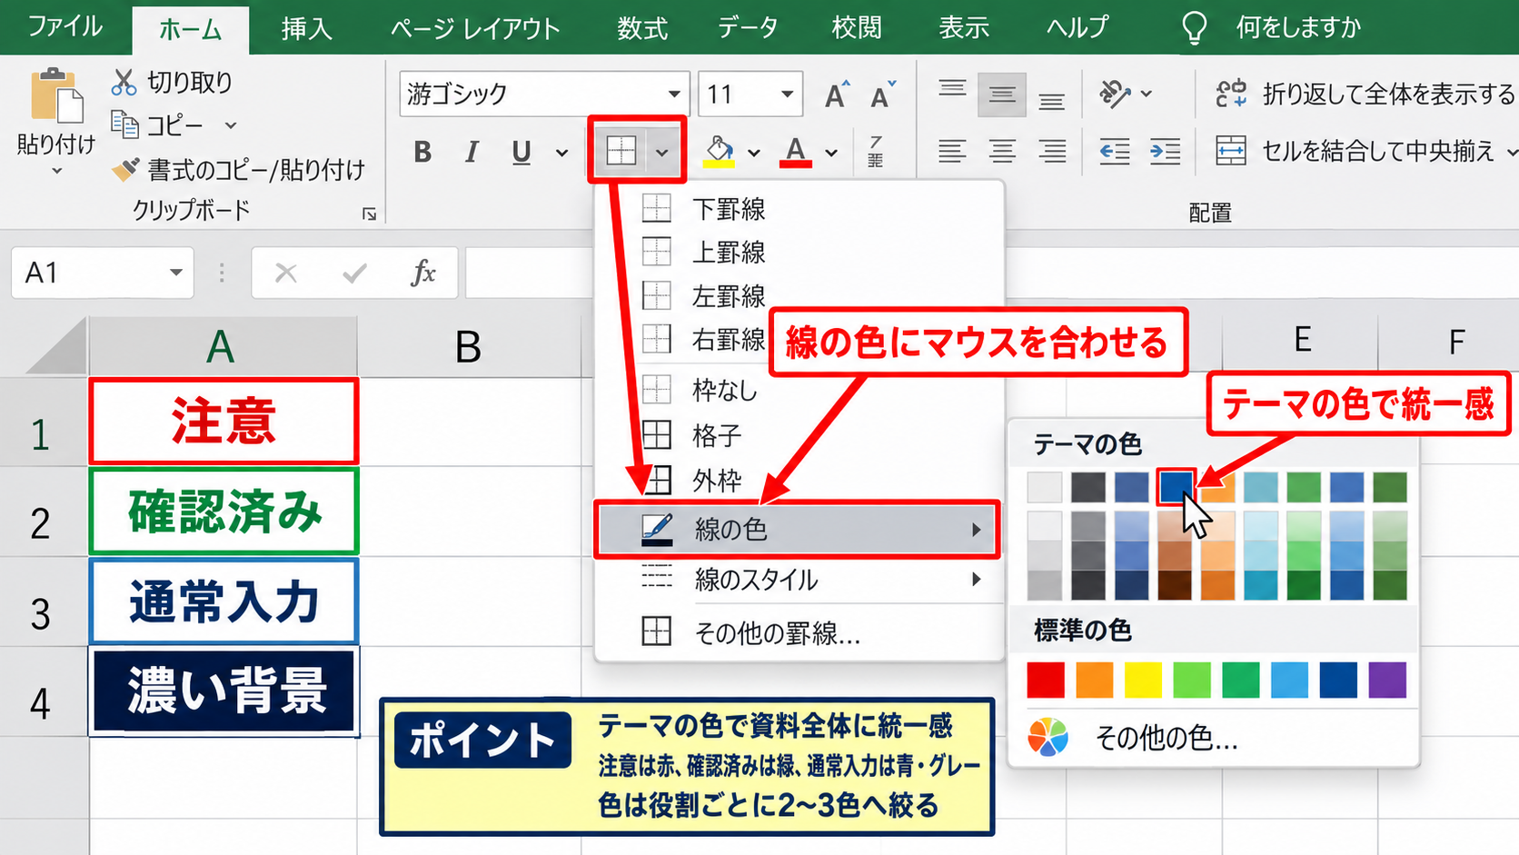Toggle center horizontal alignment
The image size is (1519, 855).
(x=1002, y=151)
